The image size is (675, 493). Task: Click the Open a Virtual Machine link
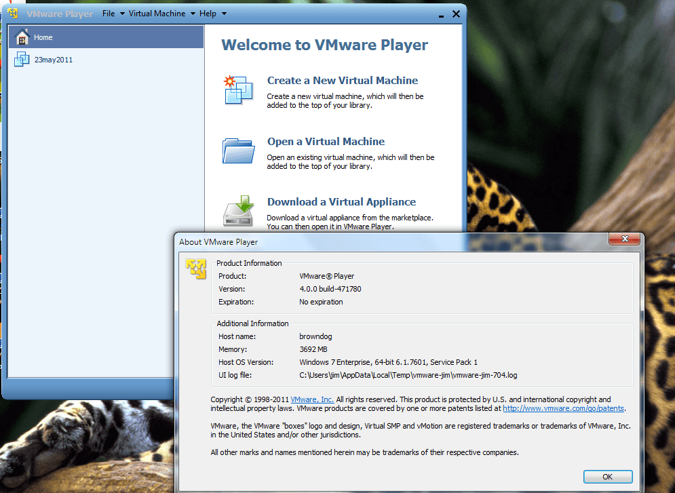[326, 142]
